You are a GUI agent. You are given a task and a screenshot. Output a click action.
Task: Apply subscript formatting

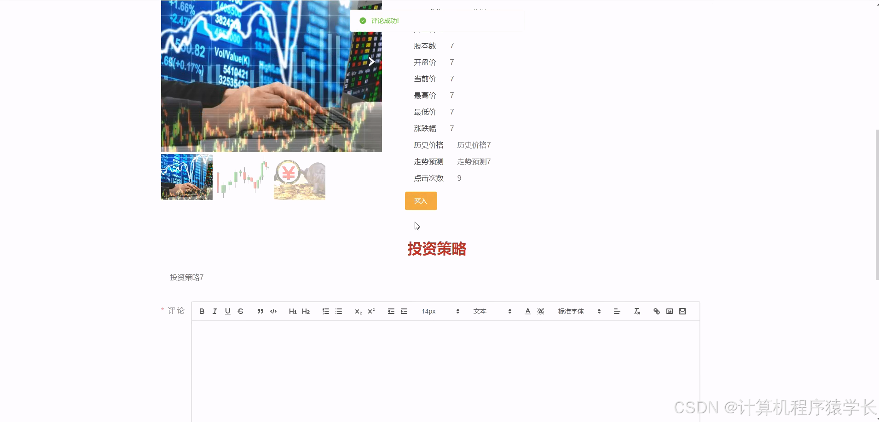[x=358, y=311]
